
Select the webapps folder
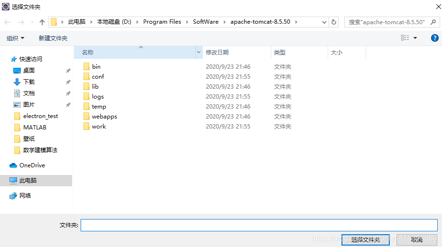[104, 116]
